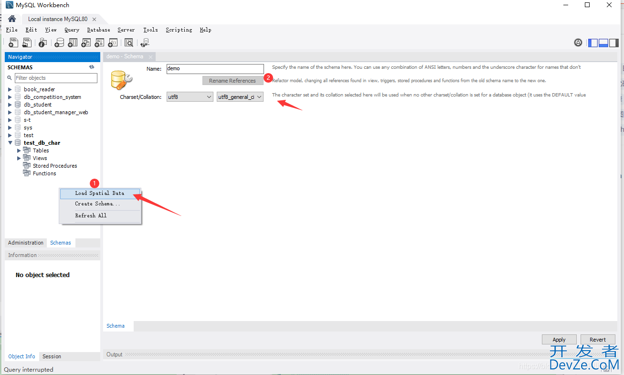Open the Scripting menu
Viewport: 624px width, 375px height.
[179, 30]
